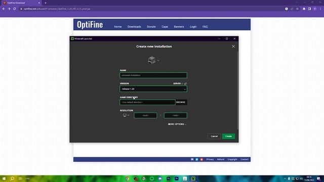Click the Game Directory input field
The image size is (324, 182).
click(x=147, y=102)
